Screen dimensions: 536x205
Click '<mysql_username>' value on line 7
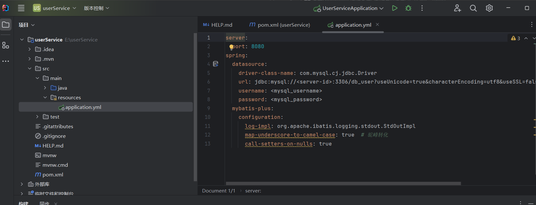296,91
